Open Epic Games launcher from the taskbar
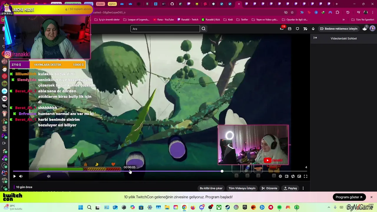The height and width of the screenshot is (212, 377). (x=245, y=207)
